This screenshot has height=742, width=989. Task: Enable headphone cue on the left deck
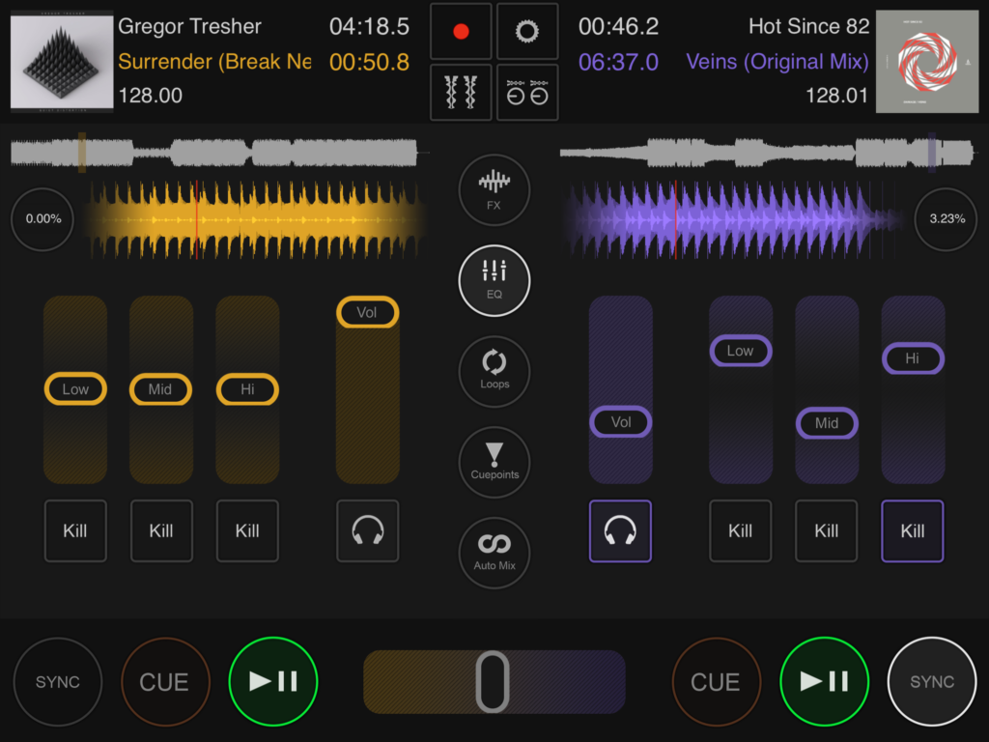[367, 530]
